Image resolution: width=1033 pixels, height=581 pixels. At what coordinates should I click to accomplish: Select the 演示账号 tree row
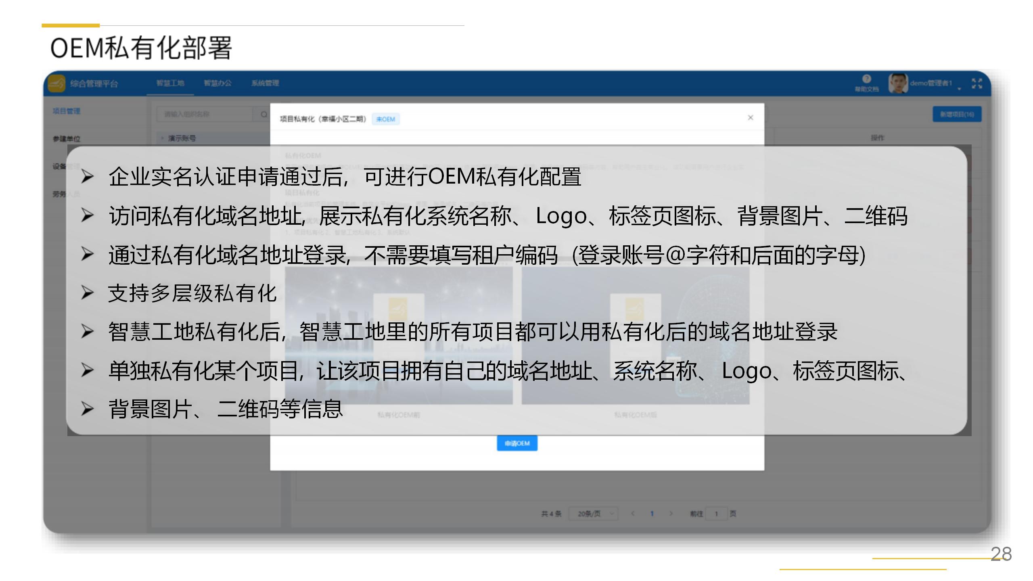pyautogui.click(x=214, y=138)
